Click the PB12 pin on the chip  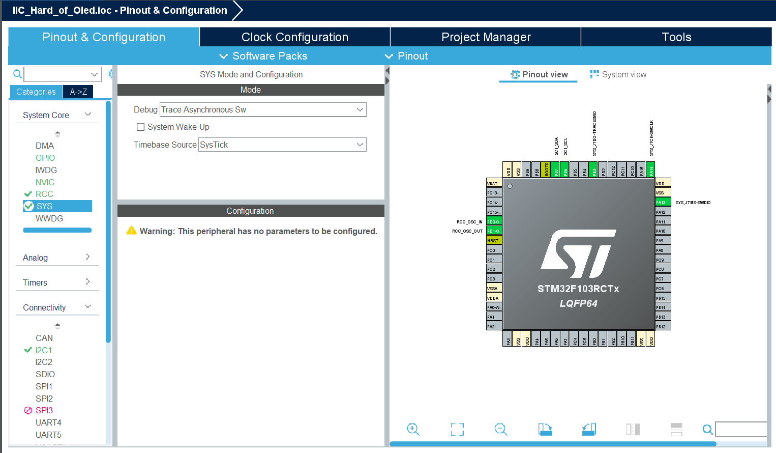click(x=663, y=326)
